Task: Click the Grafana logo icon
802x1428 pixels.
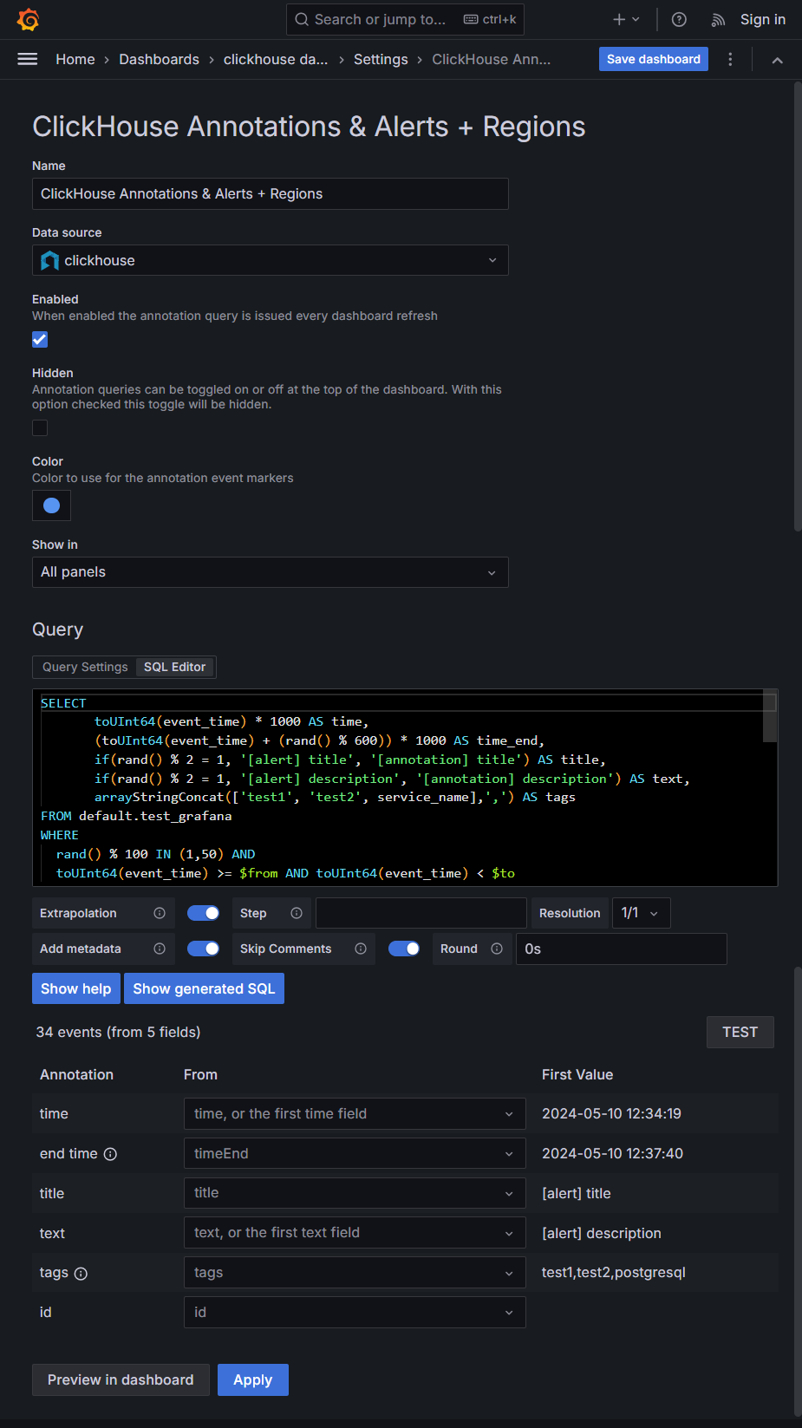Action: pos(29,19)
